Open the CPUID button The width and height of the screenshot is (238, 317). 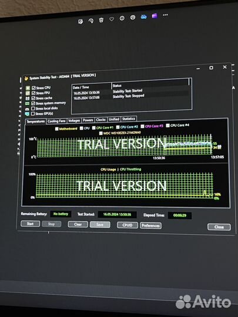(x=128, y=225)
